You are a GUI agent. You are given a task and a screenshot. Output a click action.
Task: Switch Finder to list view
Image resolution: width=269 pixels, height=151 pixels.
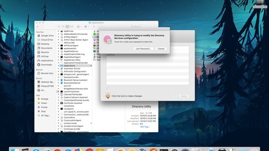pyautogui.click(x=63, y=27)
